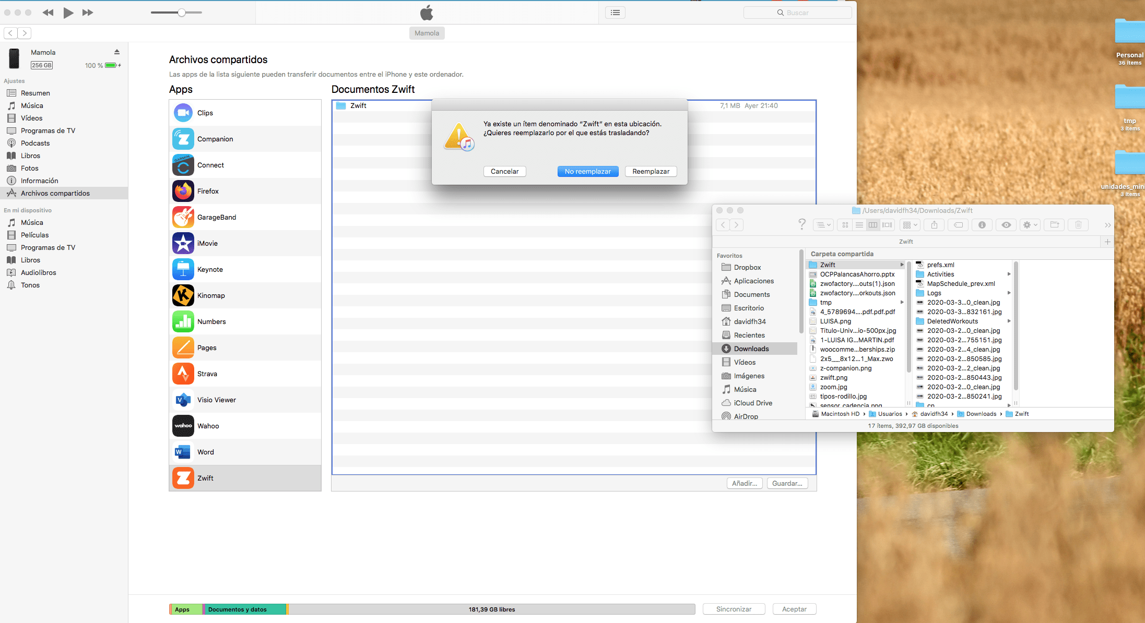
Task: Expand the Logs folder arrow in Finder
Action: tap(1009, 293)
